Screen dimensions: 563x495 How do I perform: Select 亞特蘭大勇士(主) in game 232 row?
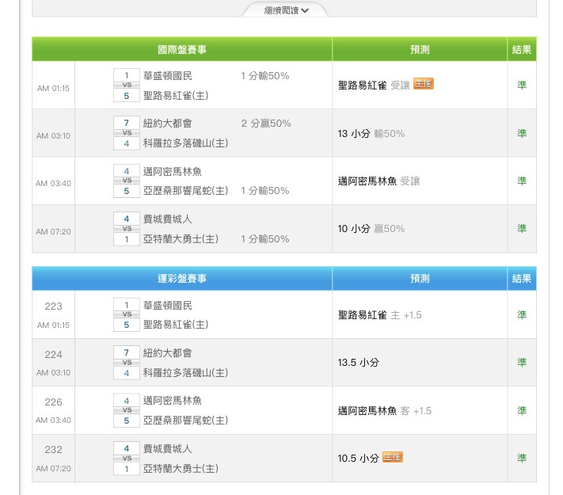click(181, 468)
